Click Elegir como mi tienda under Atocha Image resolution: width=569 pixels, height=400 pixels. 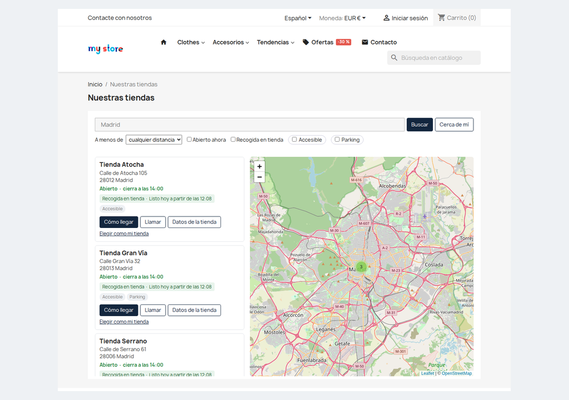coord(124,234)
